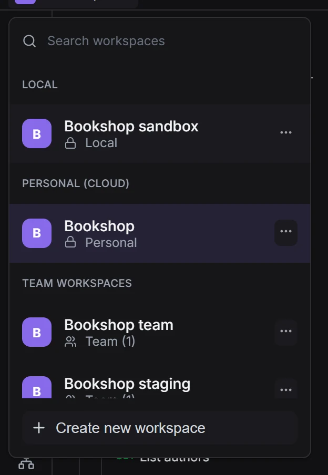
Task: Click the LOCAL section header
Action: 40,85
